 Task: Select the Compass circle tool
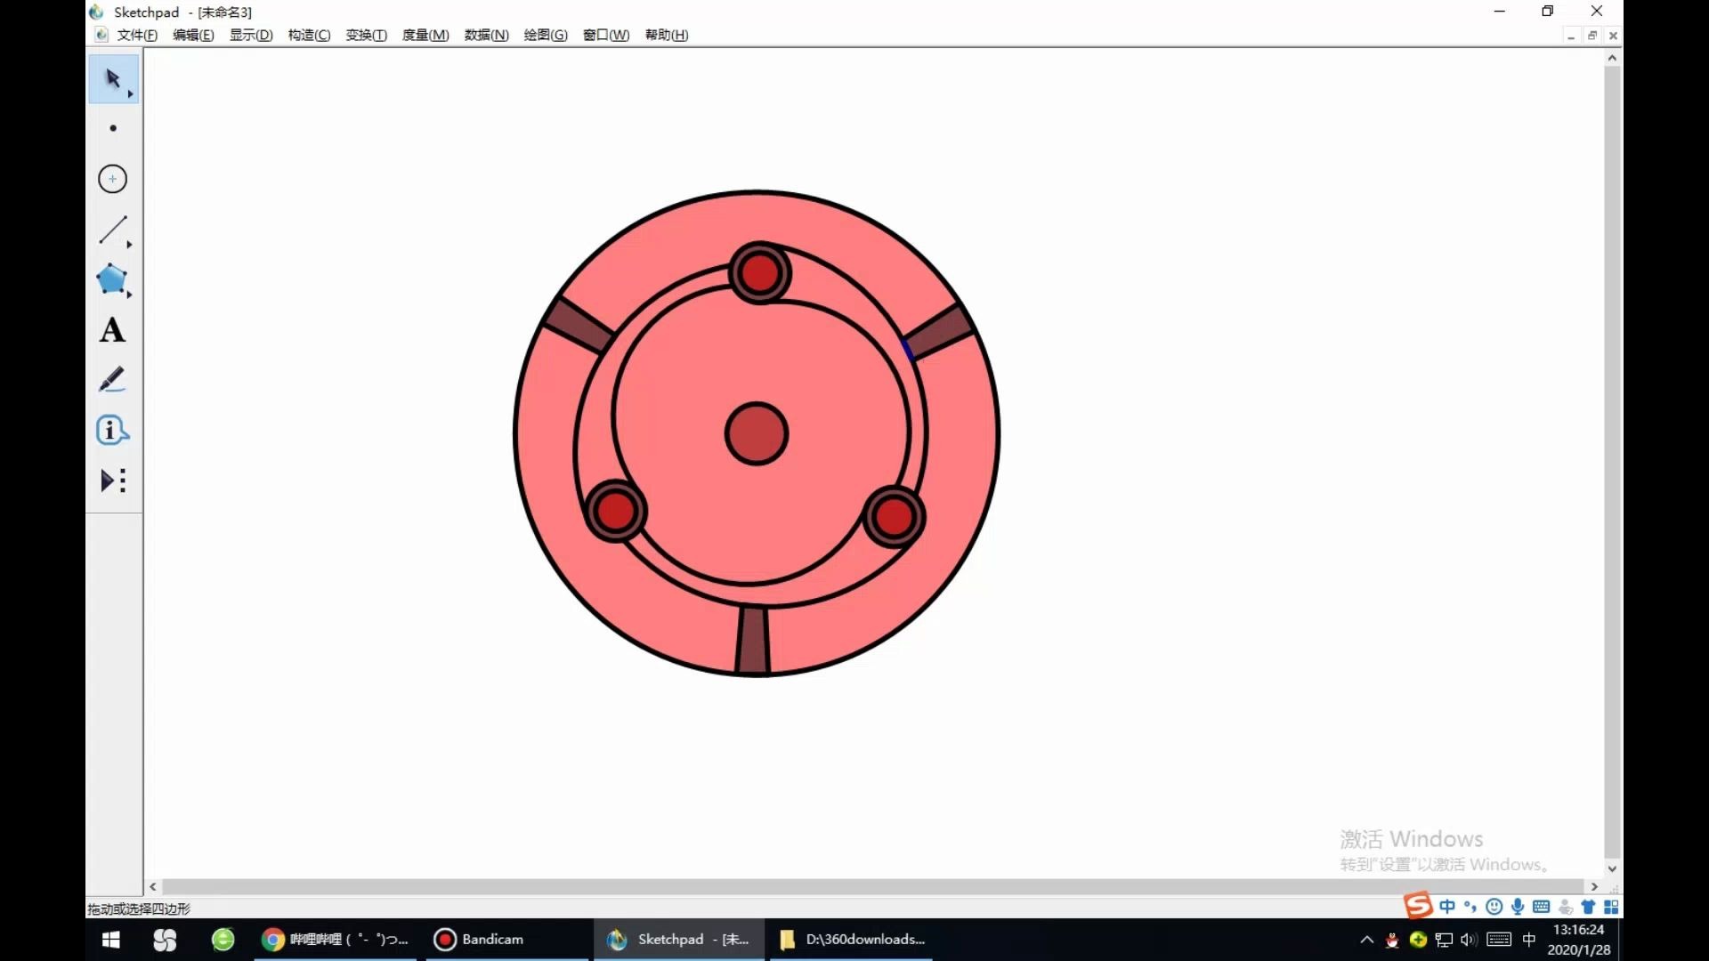pos(113,179)
